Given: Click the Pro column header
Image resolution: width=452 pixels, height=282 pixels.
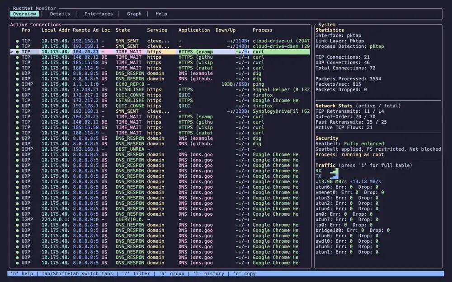Looking at the screenshot, I should pos(26,30).
